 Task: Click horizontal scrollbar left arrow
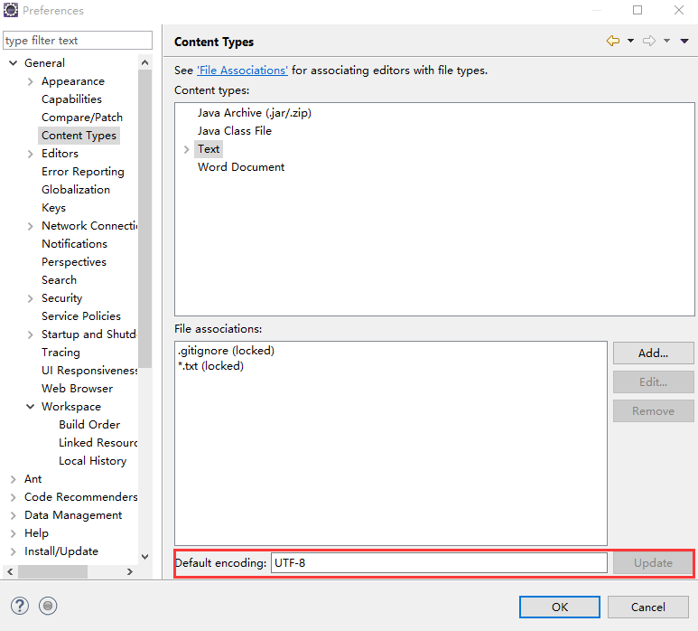[x=10, y=571]
